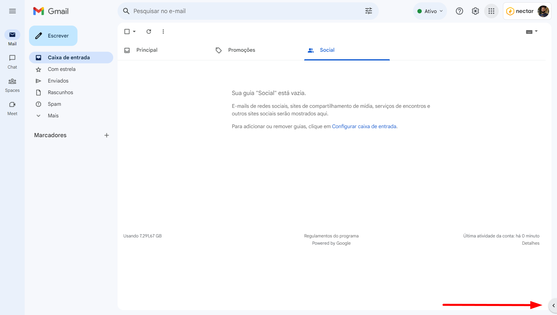Open Settings gear icon
This screenshot has width=557, height=315.
point(475,11)
